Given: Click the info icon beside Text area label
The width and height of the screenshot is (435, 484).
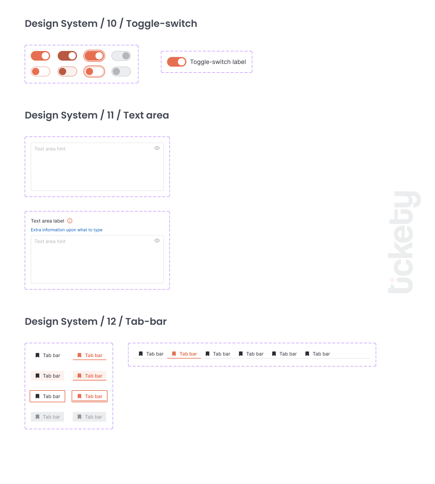Looking at the screenshot, I should (x=70, y=221).
